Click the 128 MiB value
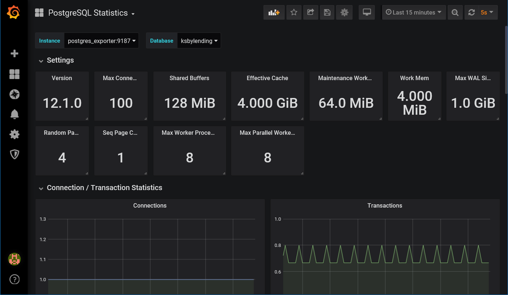508x295 pixels. tap(190, 103)
